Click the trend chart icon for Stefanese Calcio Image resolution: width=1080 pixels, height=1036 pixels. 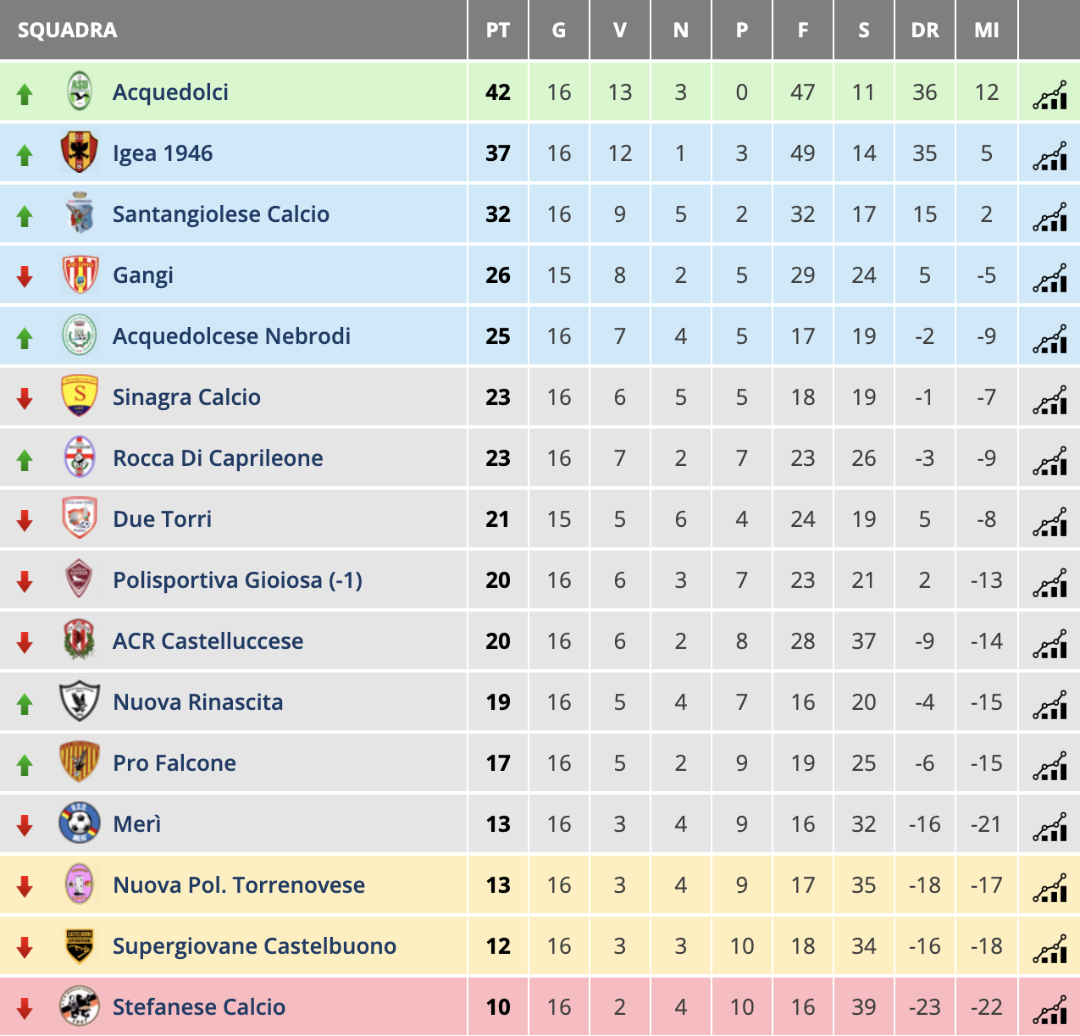coord(1050,1010)
